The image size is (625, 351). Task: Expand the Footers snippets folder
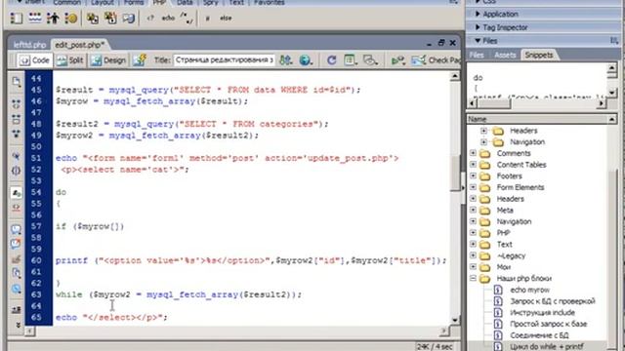pyautogui.click(x=473, y=175)
